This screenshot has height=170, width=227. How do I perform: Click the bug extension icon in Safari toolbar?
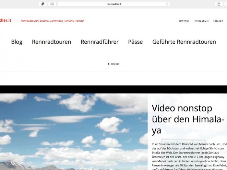[43, 4]
